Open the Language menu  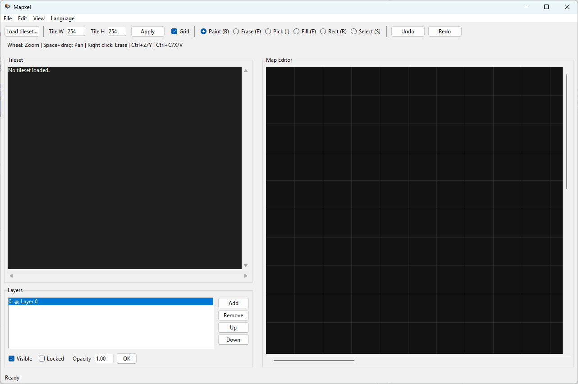pos(62,18)
